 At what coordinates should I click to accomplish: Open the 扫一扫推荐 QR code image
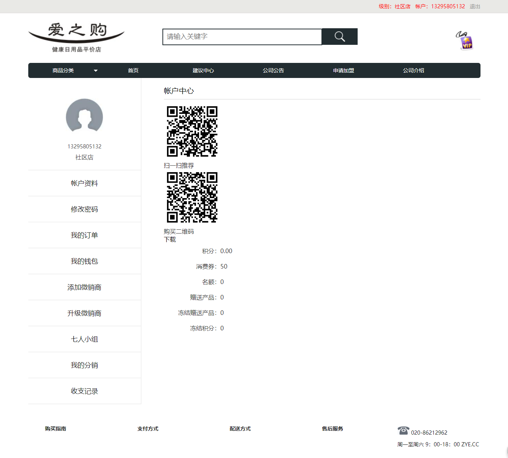(192, 131)
